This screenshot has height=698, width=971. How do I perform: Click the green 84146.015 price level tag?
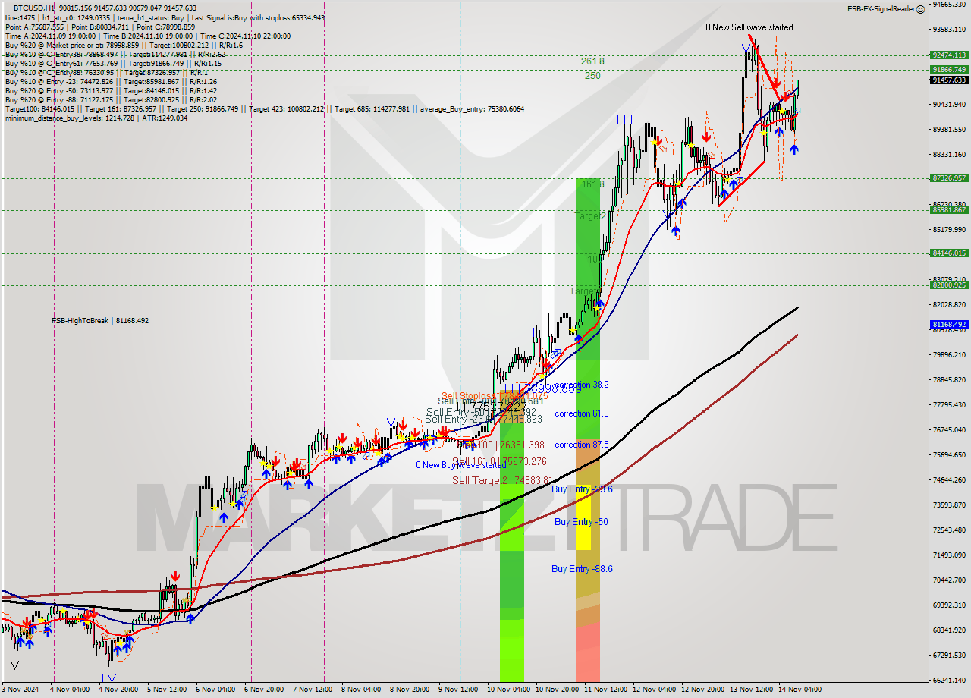[949, 253]
